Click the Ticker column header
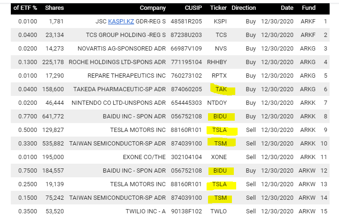339x218 pixels. (218, 8)
